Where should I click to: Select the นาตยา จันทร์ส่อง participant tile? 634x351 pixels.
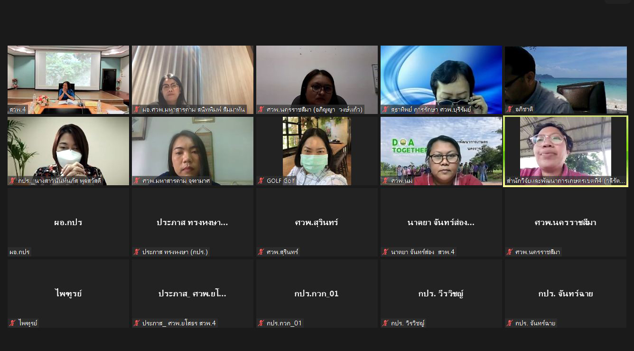pyautogui.click(x=441, y=222)
